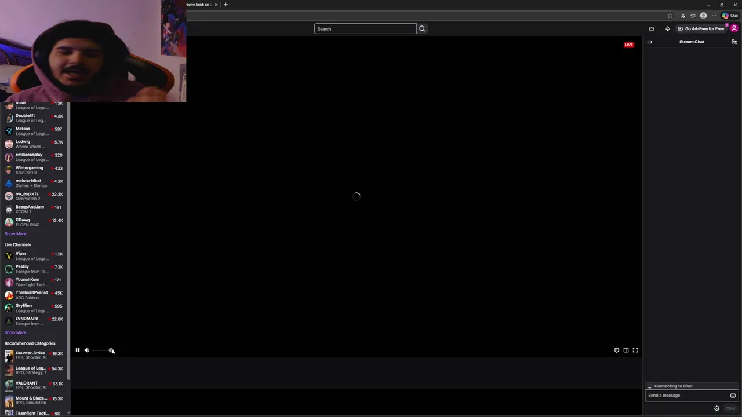Click TheBurntPeanut channel avatar
The image size is (742, 417).
click(9, 295)
